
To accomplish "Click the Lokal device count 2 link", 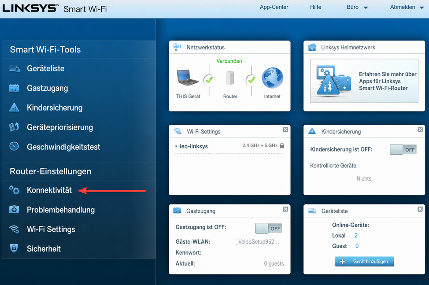I will click(356, 236).
